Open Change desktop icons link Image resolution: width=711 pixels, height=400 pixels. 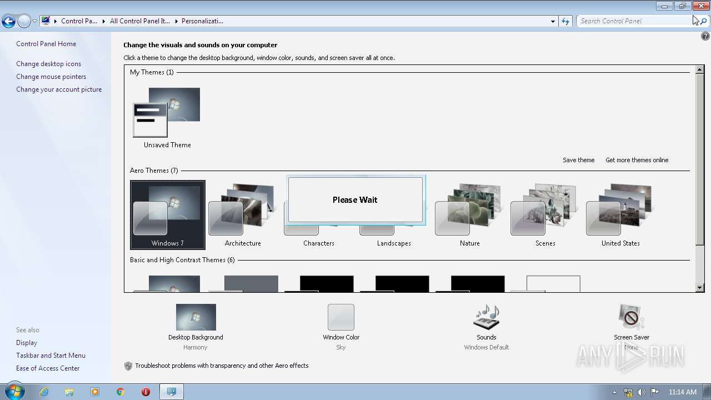pos(48,64)
